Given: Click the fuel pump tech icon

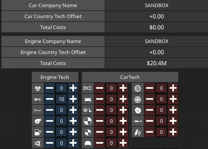Looking at the screenshot, I should coord(37,132).
